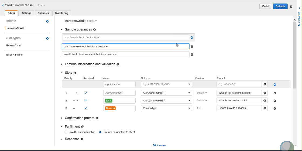Expand the Confirmation prompt section

pyautogui.click(x=61, y=118)
